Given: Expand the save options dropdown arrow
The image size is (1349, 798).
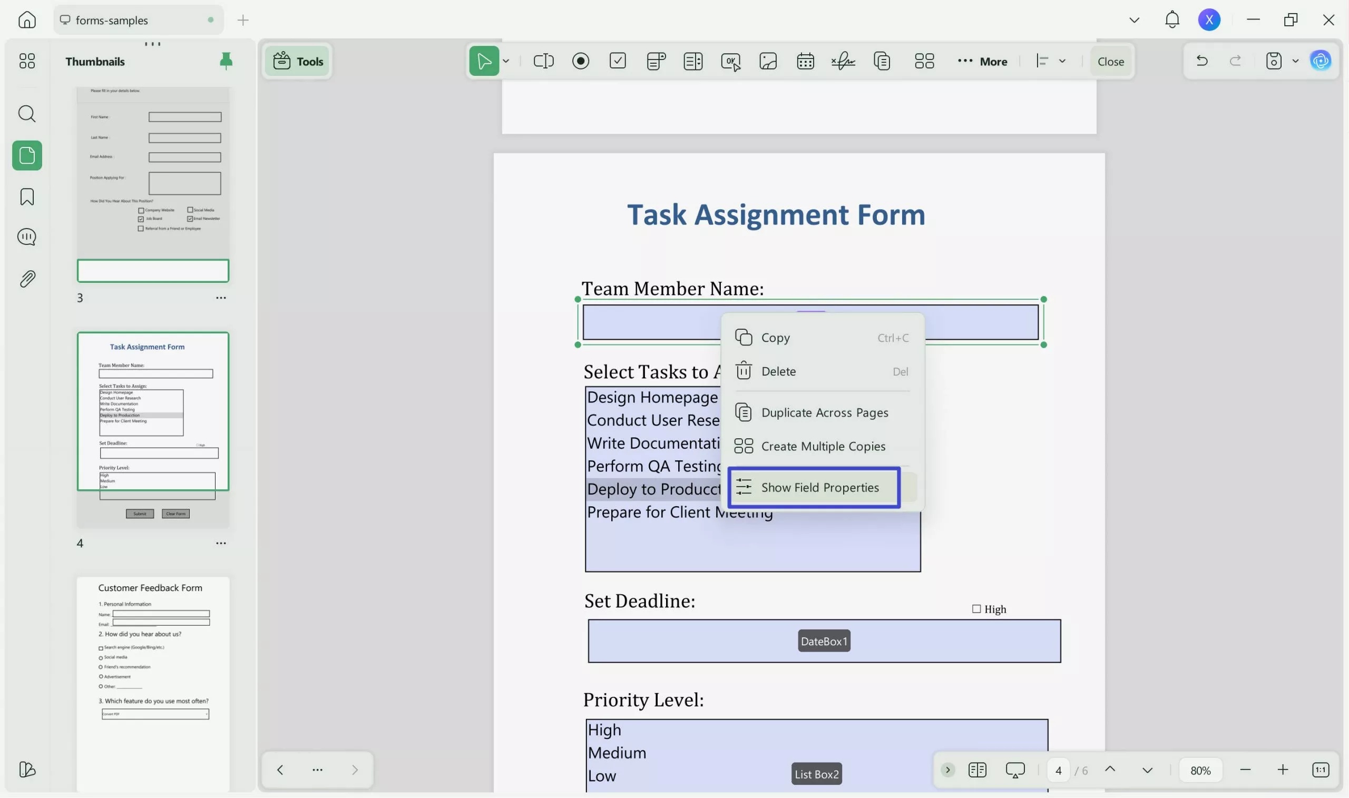Looking at the screenshot, I should (x=1295, y=61).
